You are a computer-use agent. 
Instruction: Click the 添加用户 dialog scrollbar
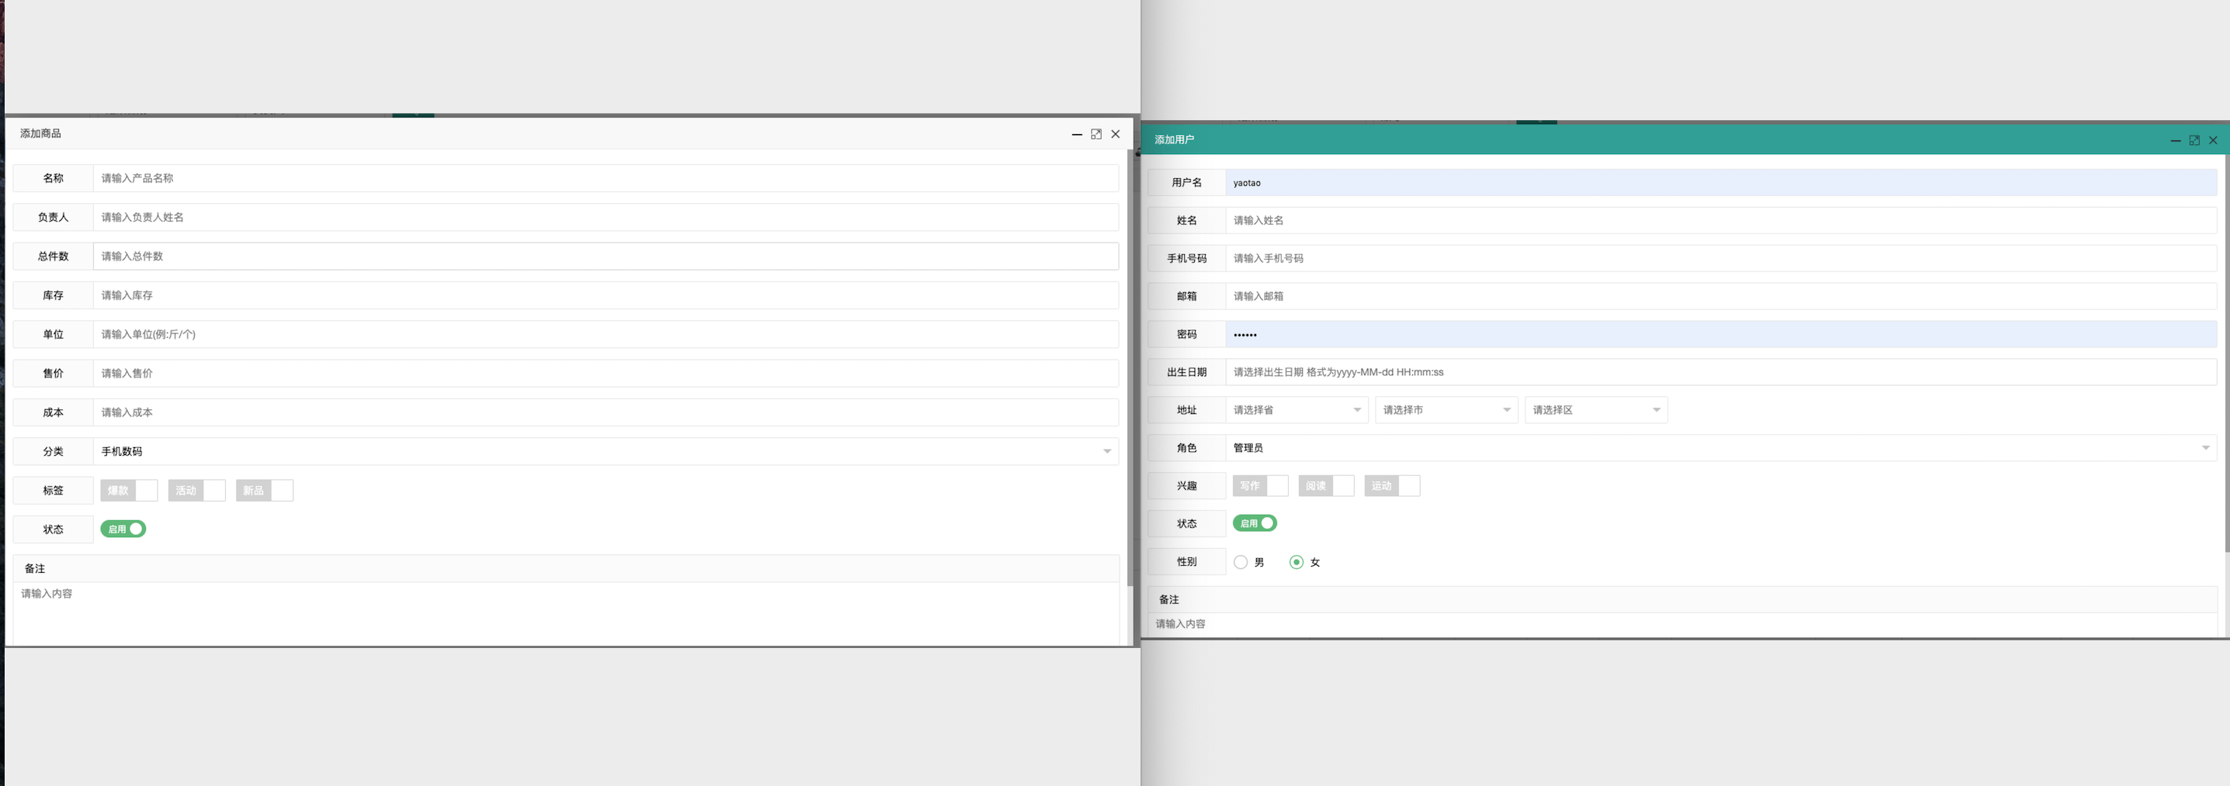click(x=2227, y=354)
